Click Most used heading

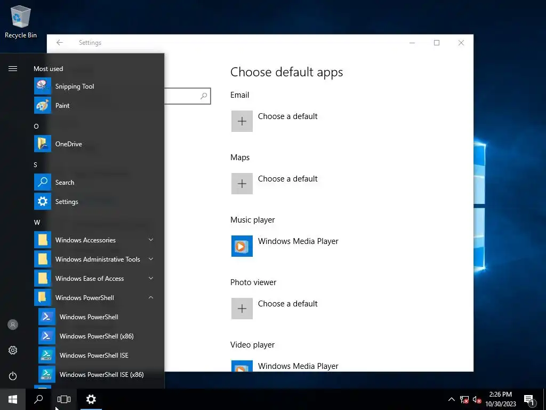pyautogui.click(x=49, y=69)
